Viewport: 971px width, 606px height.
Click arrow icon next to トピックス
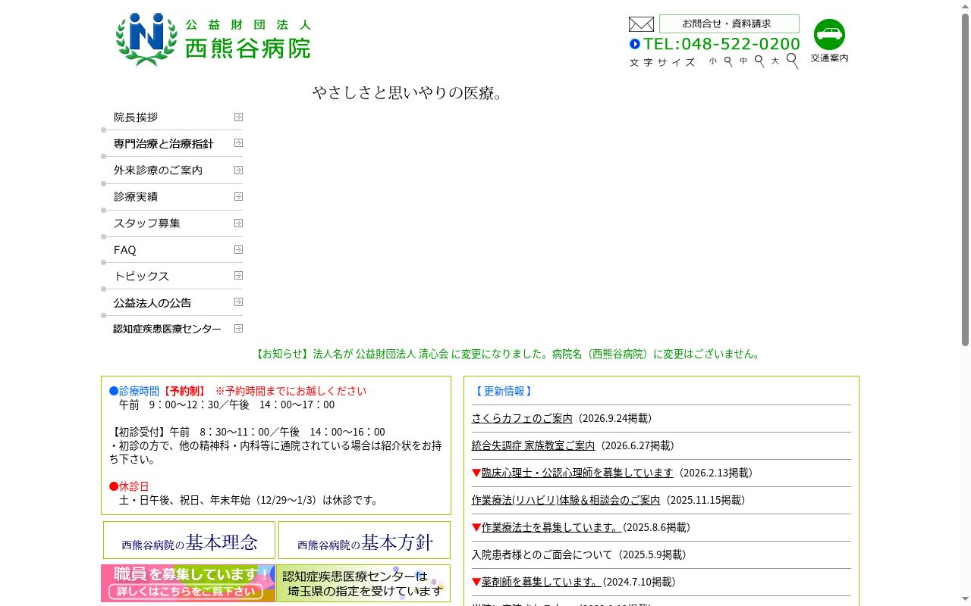(238, 275)
